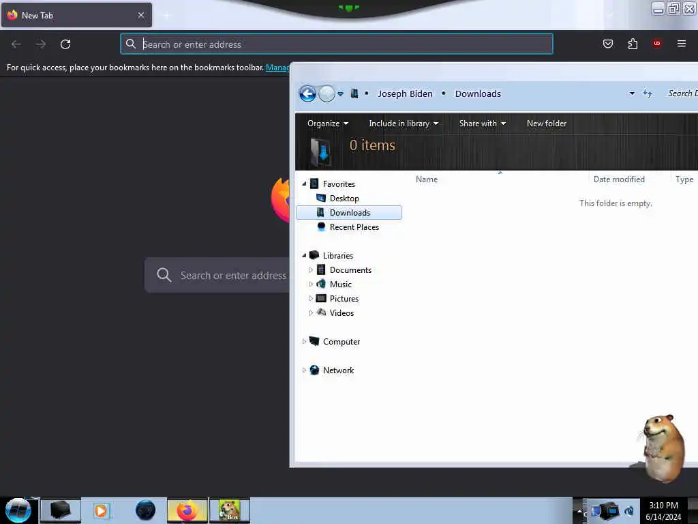This screenshot has width=698, height=524.
Task: Open Include in library menu
Action: click(x=404, y=123)
